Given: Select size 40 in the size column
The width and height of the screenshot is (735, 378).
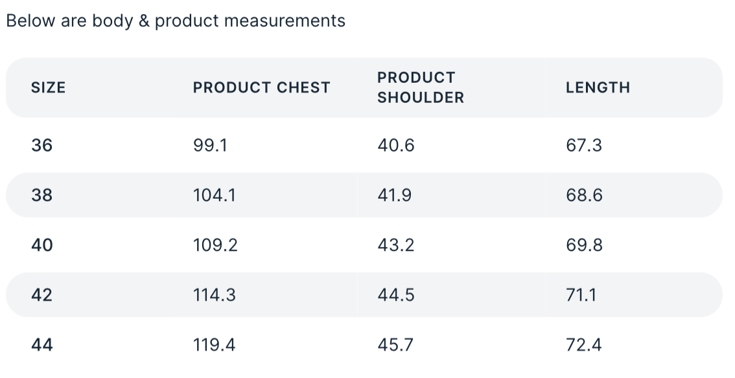Looking at the screenshot, I should pyautogui.click(x=42, y=245).
